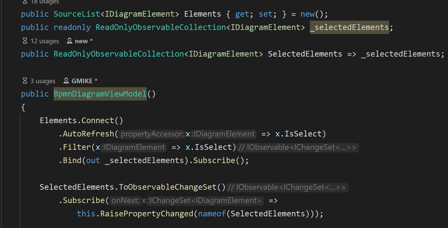Click the author icon next to "new"
This screenshot has width=448, height=228.
click(69, 41)
